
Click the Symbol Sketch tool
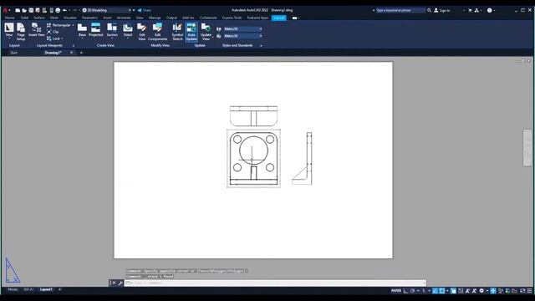coord(177,32)
